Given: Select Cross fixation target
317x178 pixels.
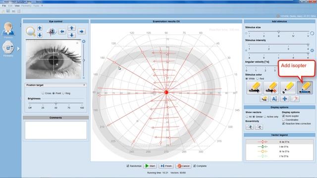Looking at the screenshot, I should coord(43,93).
